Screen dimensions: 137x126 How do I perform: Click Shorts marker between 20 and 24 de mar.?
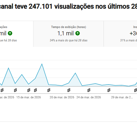(x=69, y=90)
